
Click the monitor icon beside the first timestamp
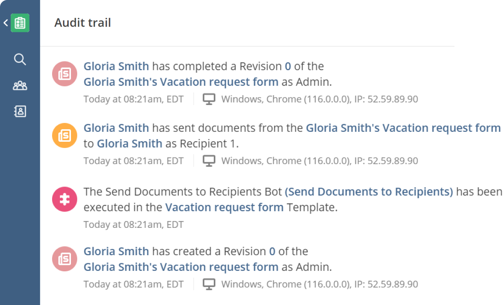[x=209, y=99]
